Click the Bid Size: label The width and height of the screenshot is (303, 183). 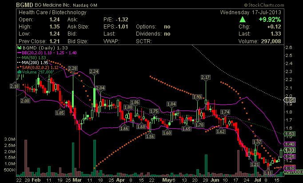78,41
